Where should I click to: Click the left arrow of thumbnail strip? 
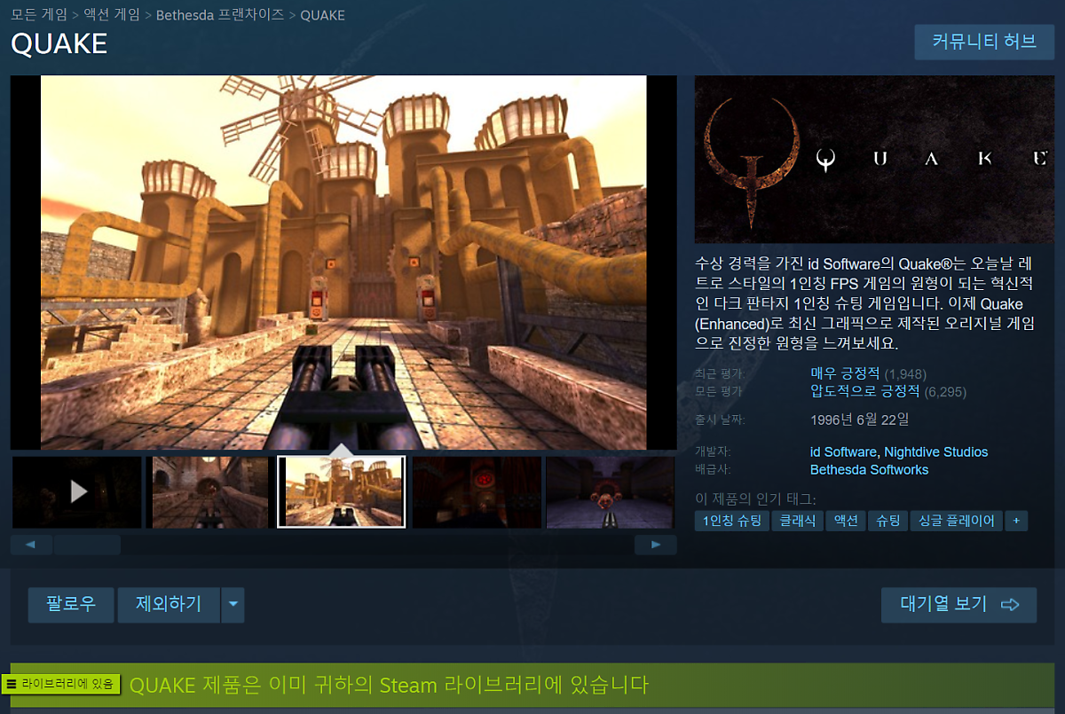point(31,545)
